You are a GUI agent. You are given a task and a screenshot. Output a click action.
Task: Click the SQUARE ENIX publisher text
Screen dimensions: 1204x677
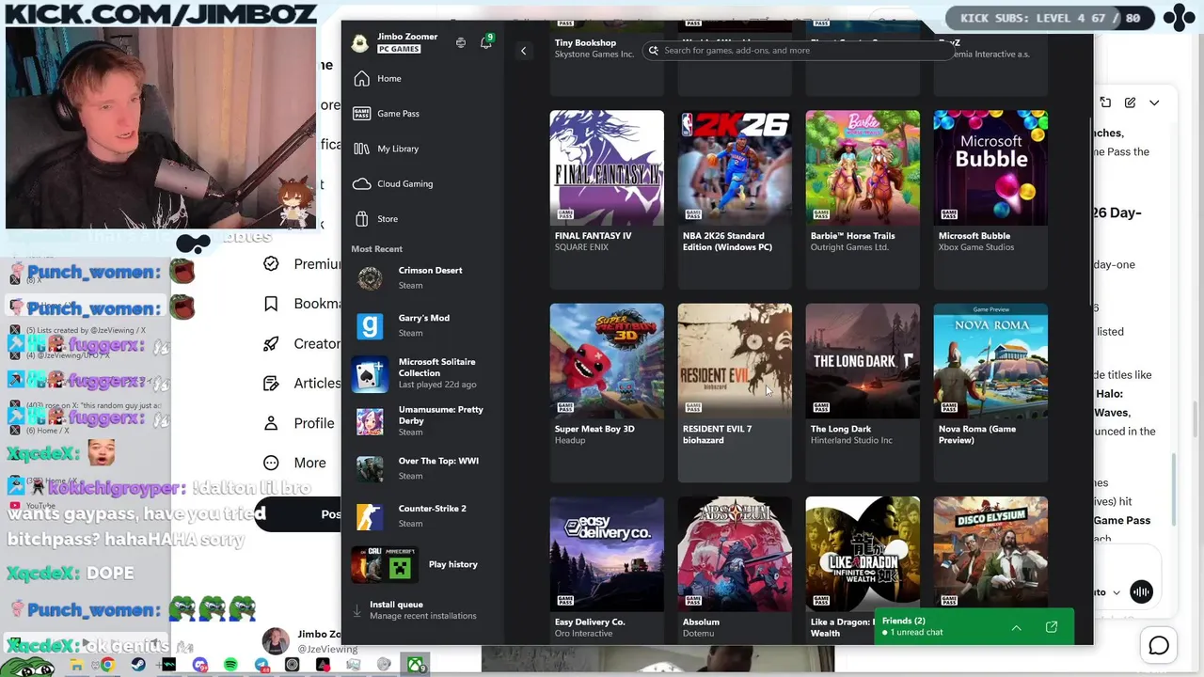pyautogui.click(x=581, y=247)
